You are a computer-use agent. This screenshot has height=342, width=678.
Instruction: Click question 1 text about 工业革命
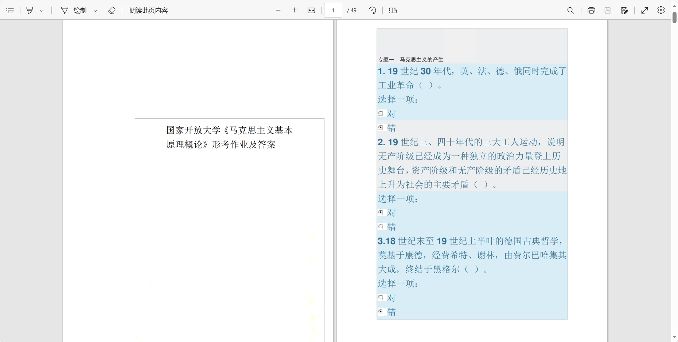pyautogui.click(x=472, y=78)
